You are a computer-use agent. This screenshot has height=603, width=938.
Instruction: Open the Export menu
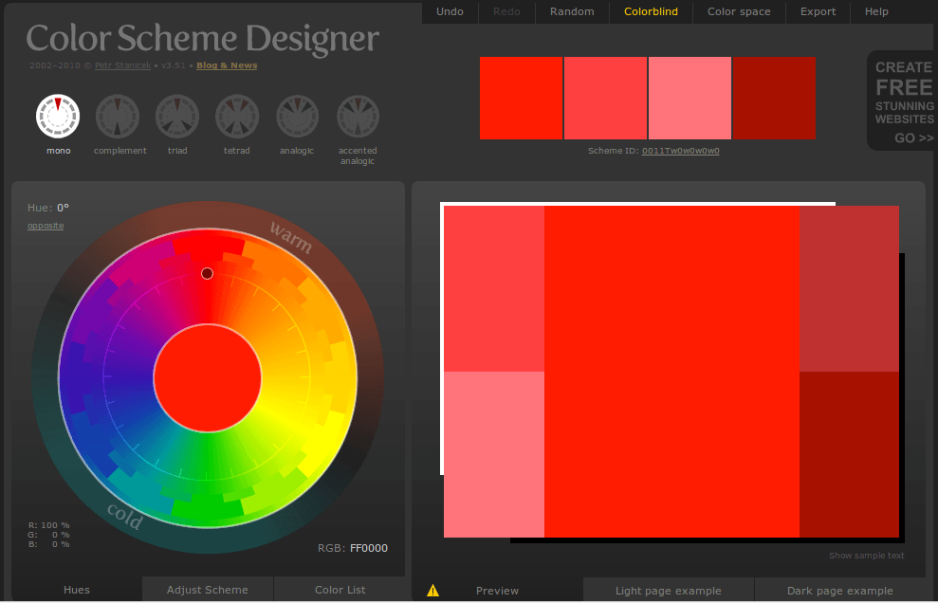818,11
